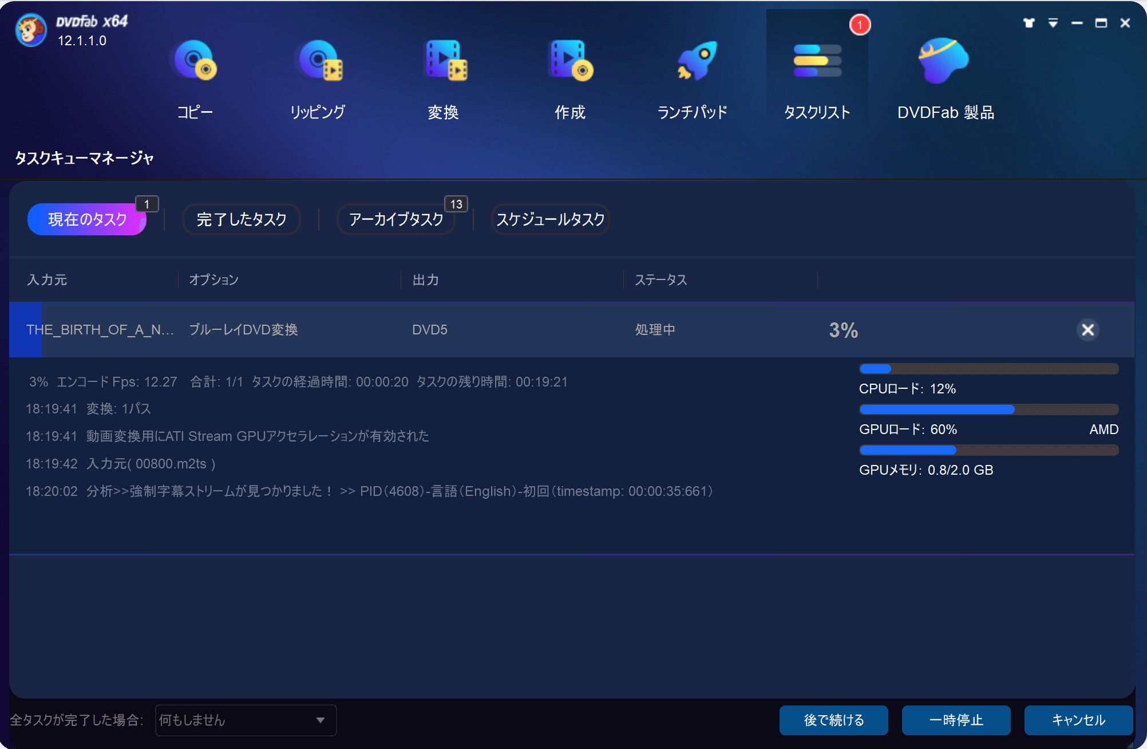The width and height of the screenshot is (1147, 749).
Task: Open the 変換 (Converter) module icon
Action: pos(445,61)
